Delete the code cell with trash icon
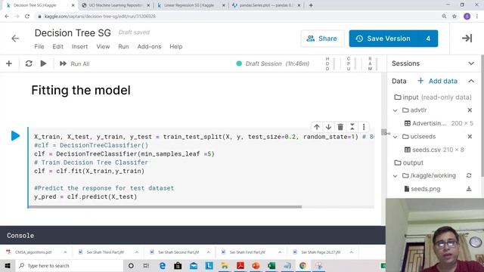This screenshot has width=484, height=272. tap(340, 127)
